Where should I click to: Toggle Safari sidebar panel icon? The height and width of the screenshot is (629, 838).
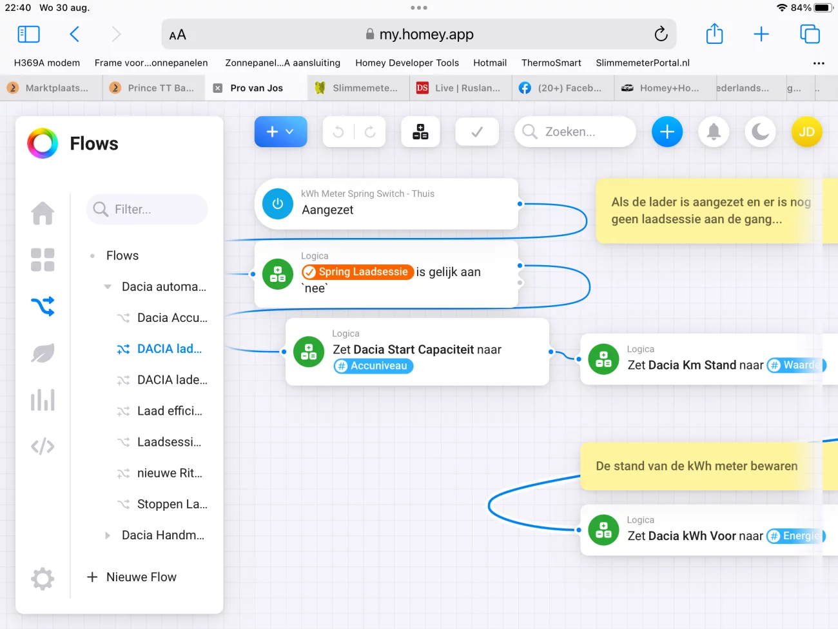pyautogui.click(x=28, y=34)
